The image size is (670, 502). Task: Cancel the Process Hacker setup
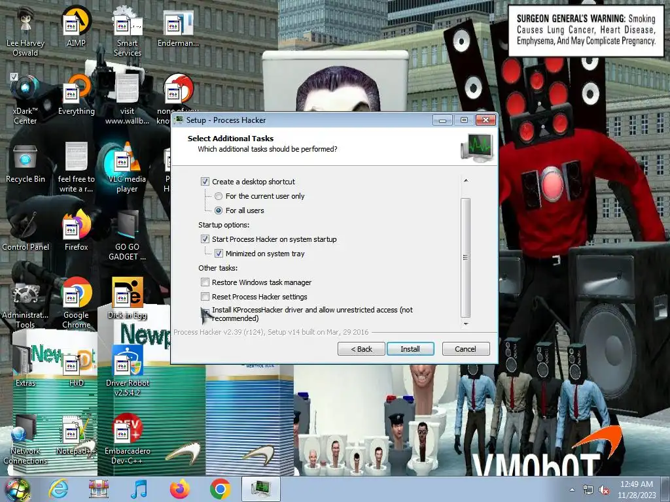click(465, 349)
